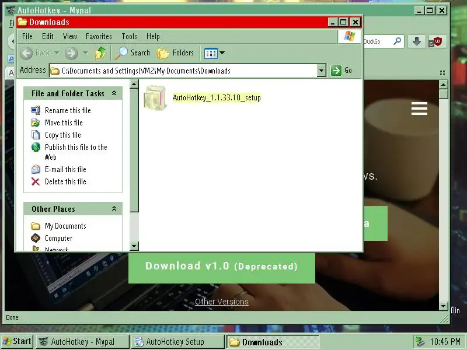The height and width of the screenshot is (350, 467).
Task: Click the Copy this file icon
Action: coord(36,135)
